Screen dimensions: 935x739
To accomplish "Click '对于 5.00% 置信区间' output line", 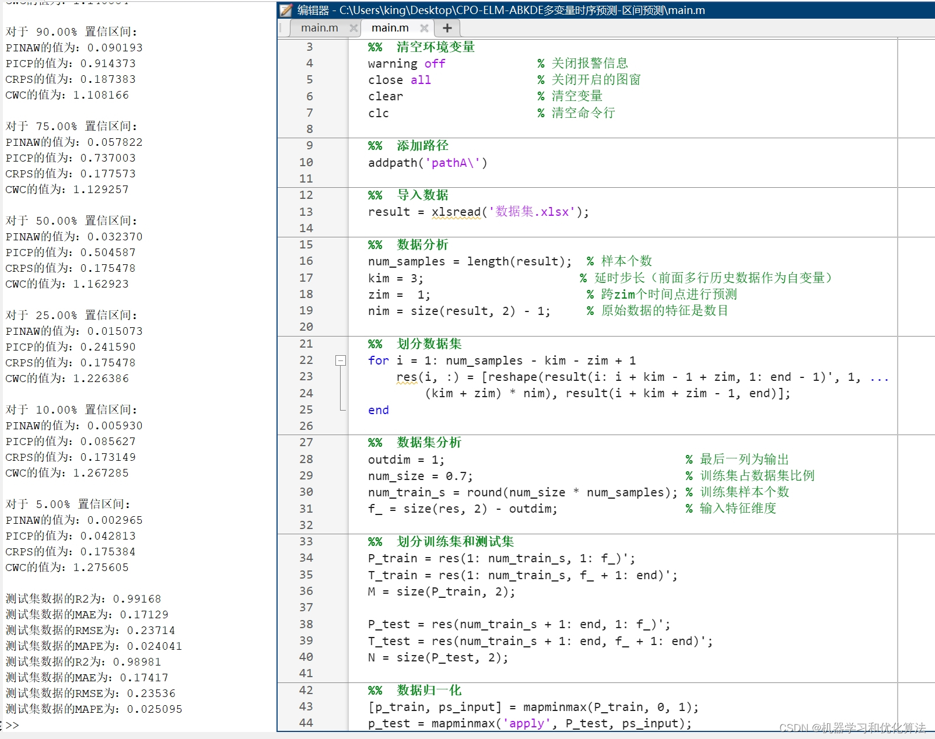I will tap(68, 504).
